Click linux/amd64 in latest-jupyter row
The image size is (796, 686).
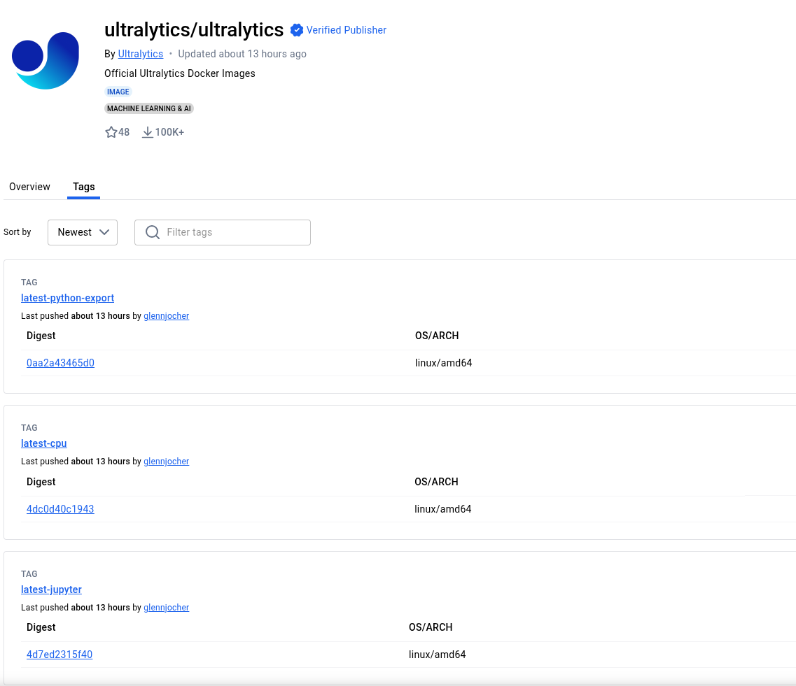point(437,655)
